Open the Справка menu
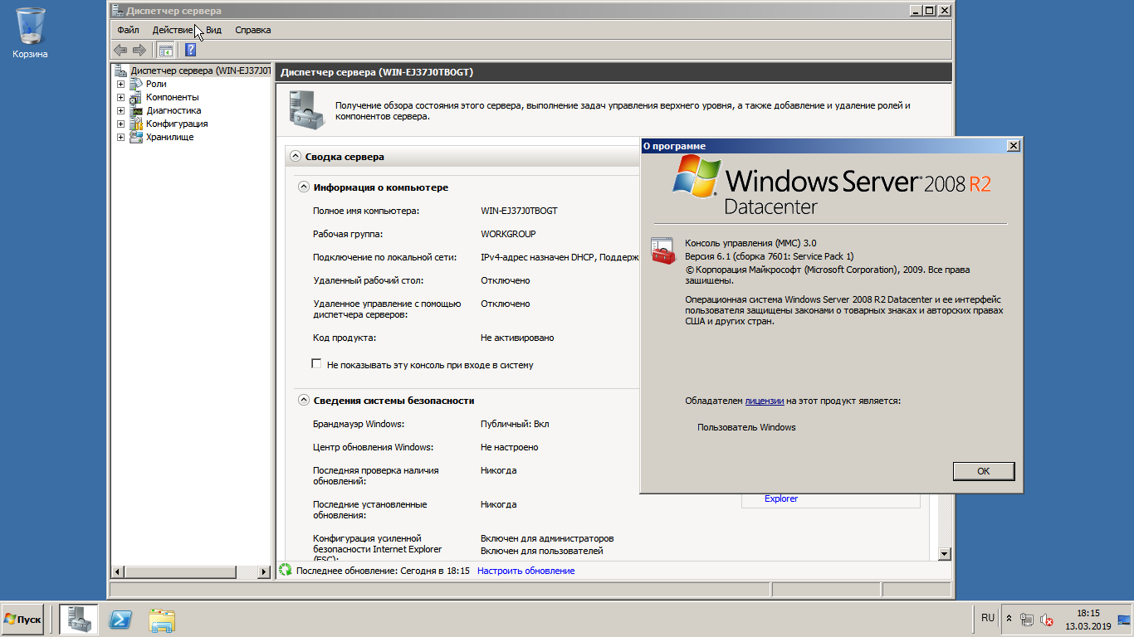 pos(253,30)
